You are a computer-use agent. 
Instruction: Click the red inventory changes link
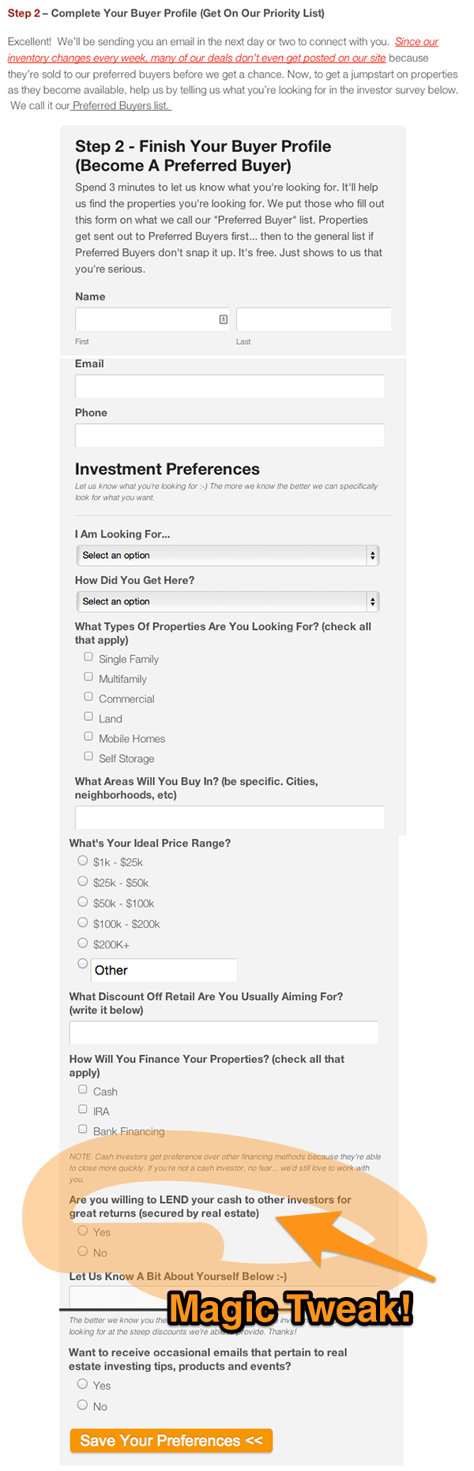tap(222, 50)
